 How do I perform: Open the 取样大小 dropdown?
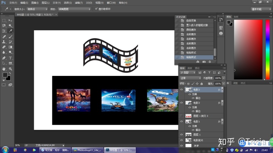[37, 9]
